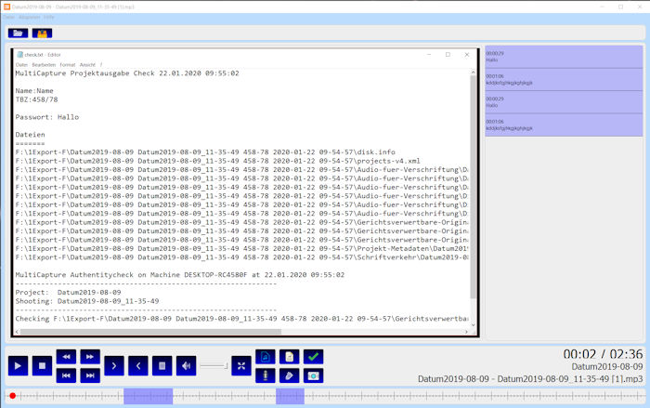Click the right chevron marker button
650x408 pixels.
coord(114,365)
